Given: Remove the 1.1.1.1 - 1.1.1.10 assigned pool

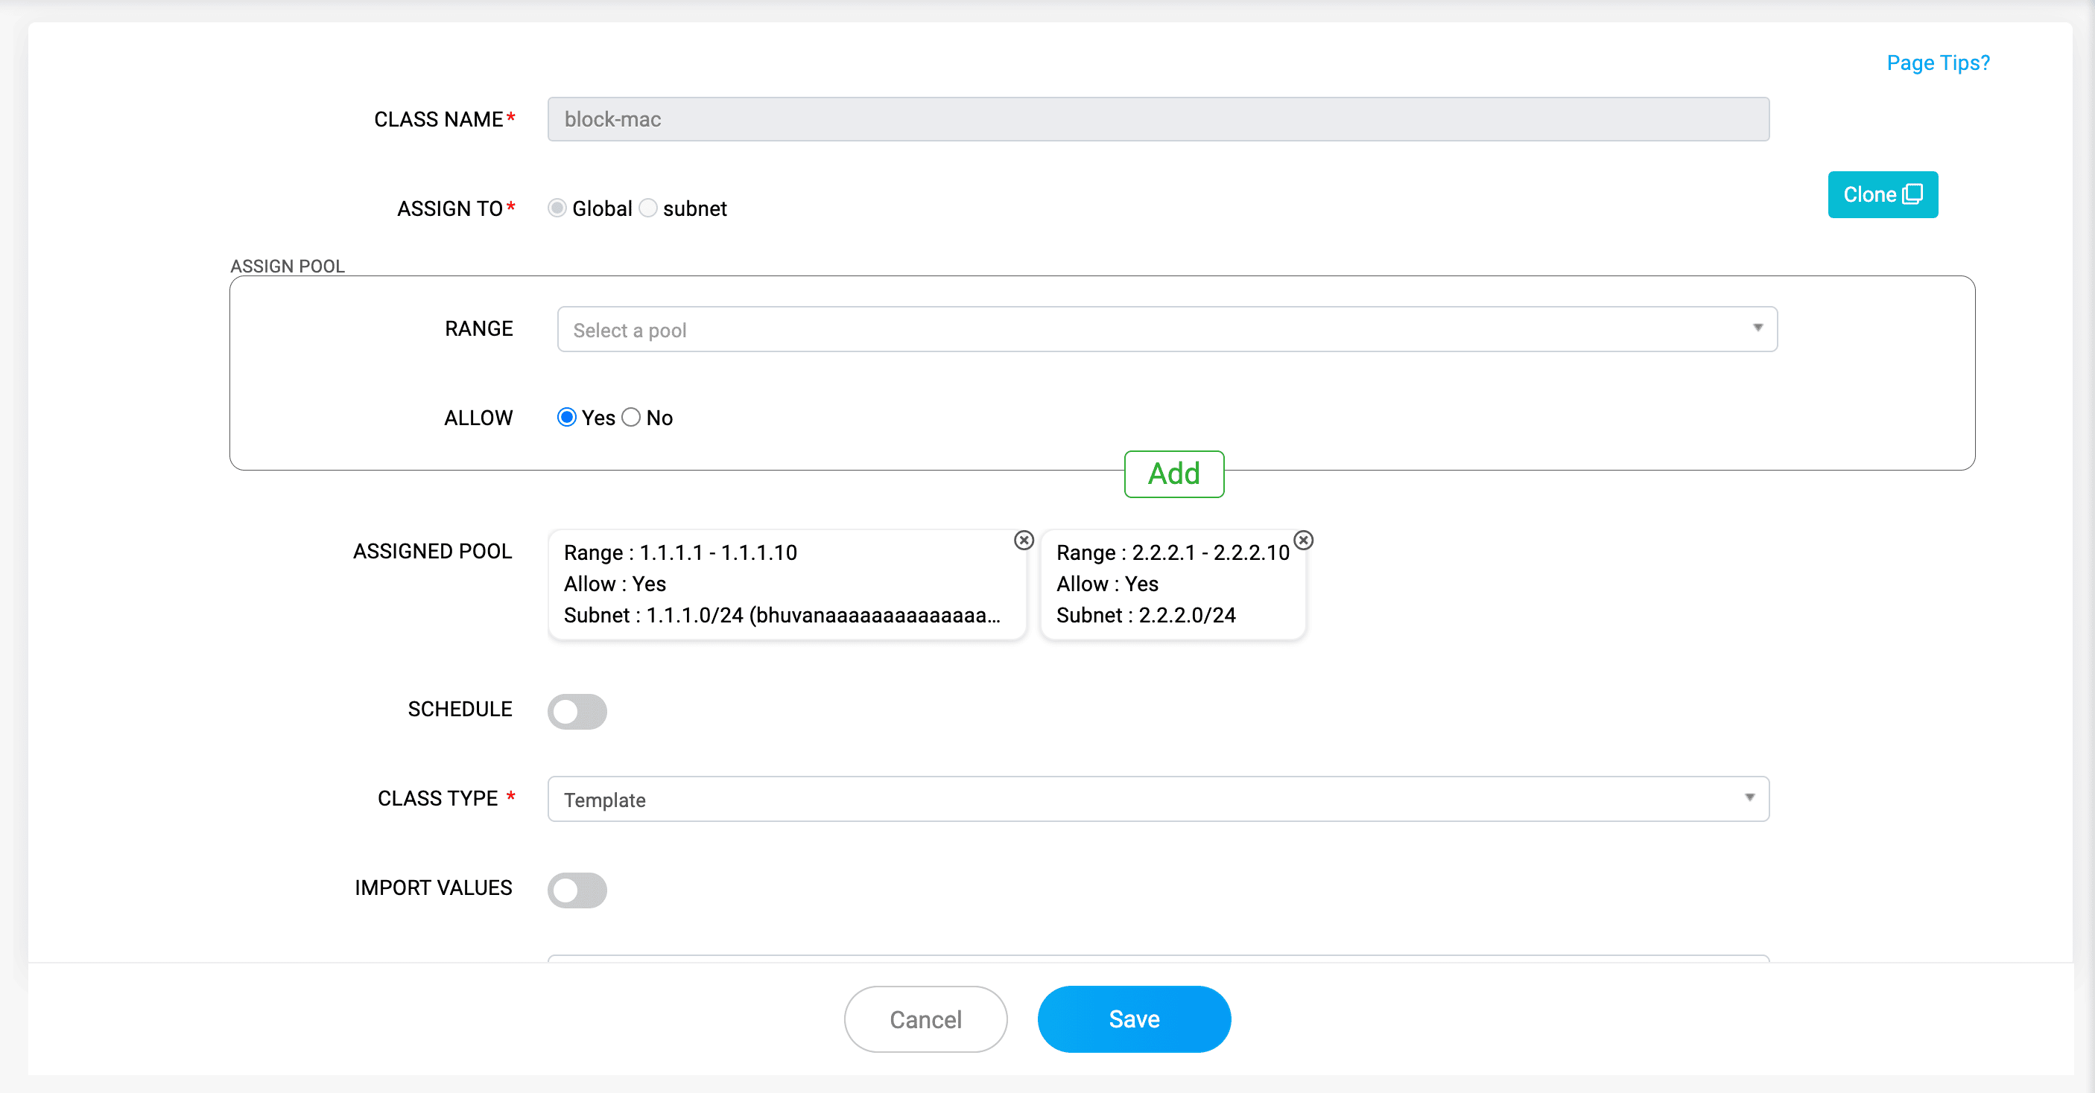Looking at the screenshot, I should click(x=1024, y=541).
